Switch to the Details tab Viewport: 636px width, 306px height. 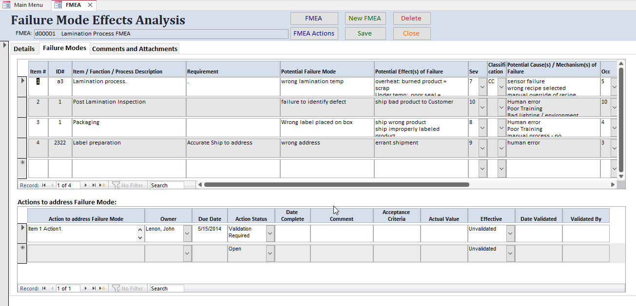point(24,49)
